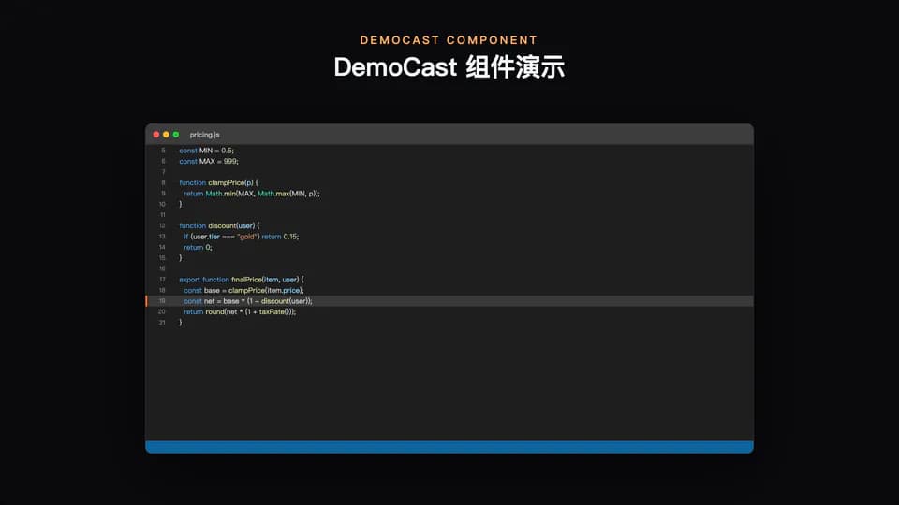This screenshot has width=899, height=505.
Task: Click the 'DemoCast 组件演示' heading
Action: [x=449, y=67]
